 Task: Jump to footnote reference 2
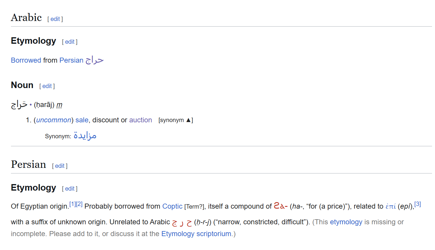pos(79,204)
